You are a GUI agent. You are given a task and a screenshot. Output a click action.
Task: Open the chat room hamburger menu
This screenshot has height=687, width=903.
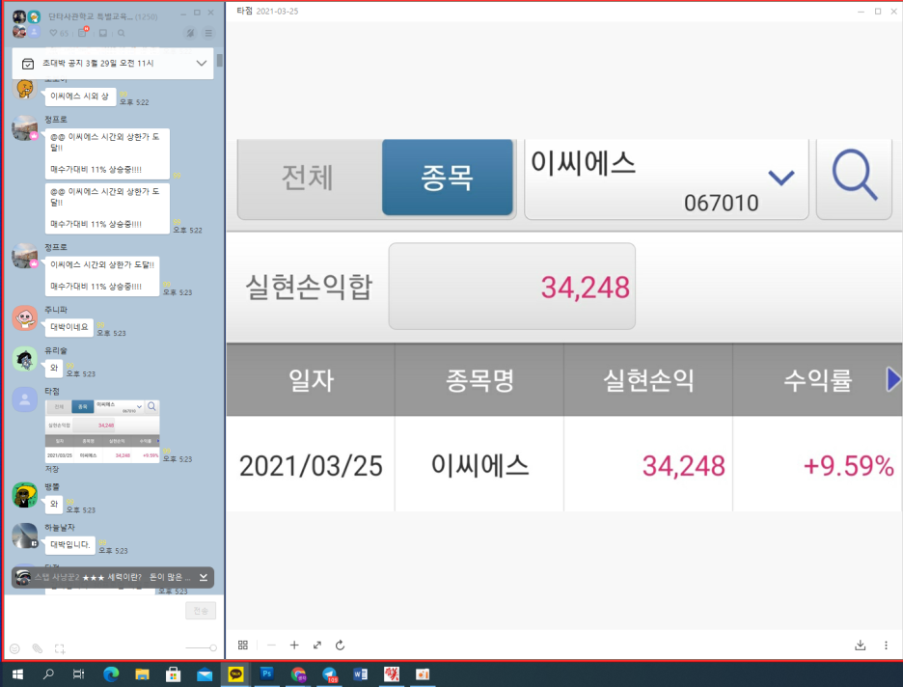point(208,33)
